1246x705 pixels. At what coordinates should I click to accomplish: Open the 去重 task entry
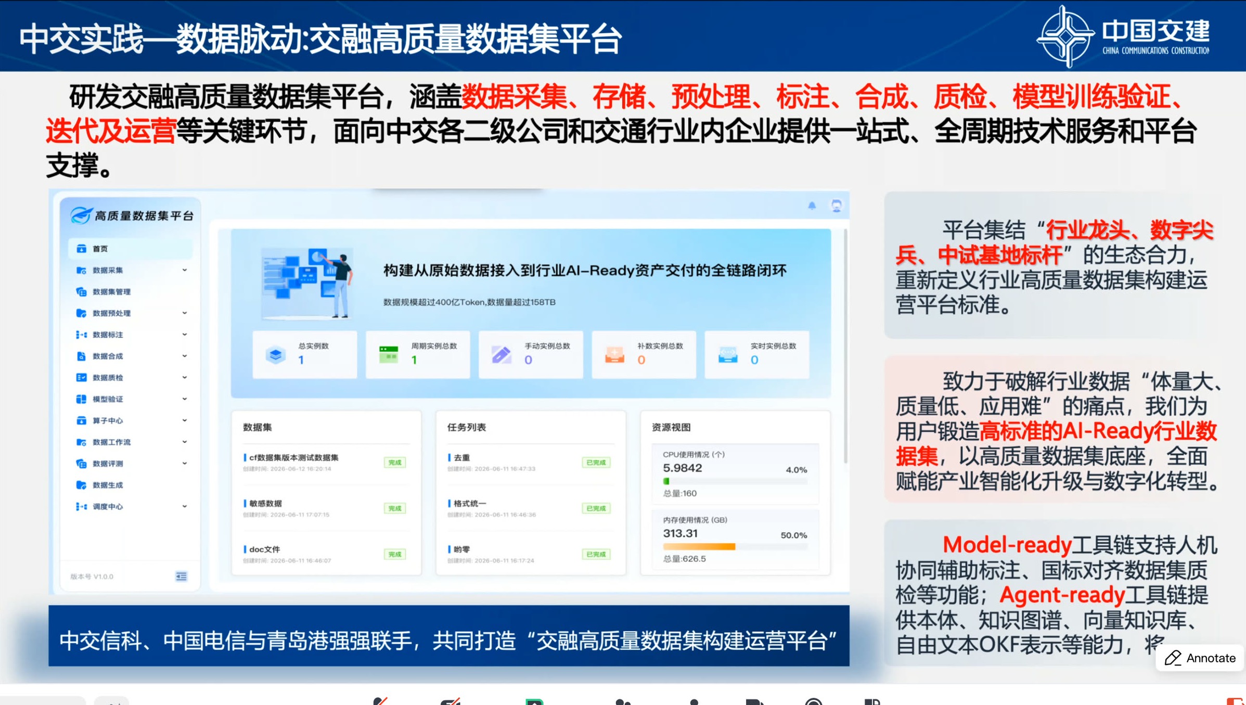[x=530, y=462]
